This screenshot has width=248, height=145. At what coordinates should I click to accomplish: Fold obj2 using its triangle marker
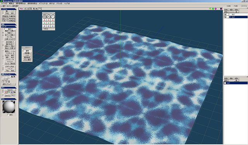point(231,17)
